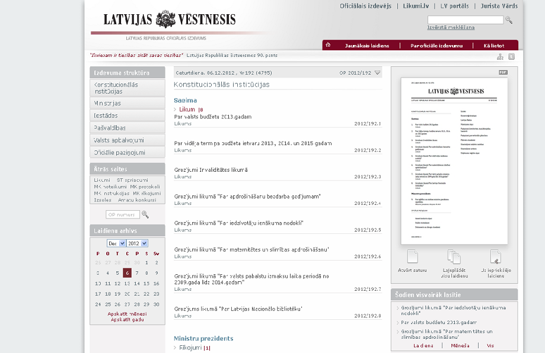Click the home icon in navigation bar
Screen dimensions: 545x353
[x=328, y=45]
